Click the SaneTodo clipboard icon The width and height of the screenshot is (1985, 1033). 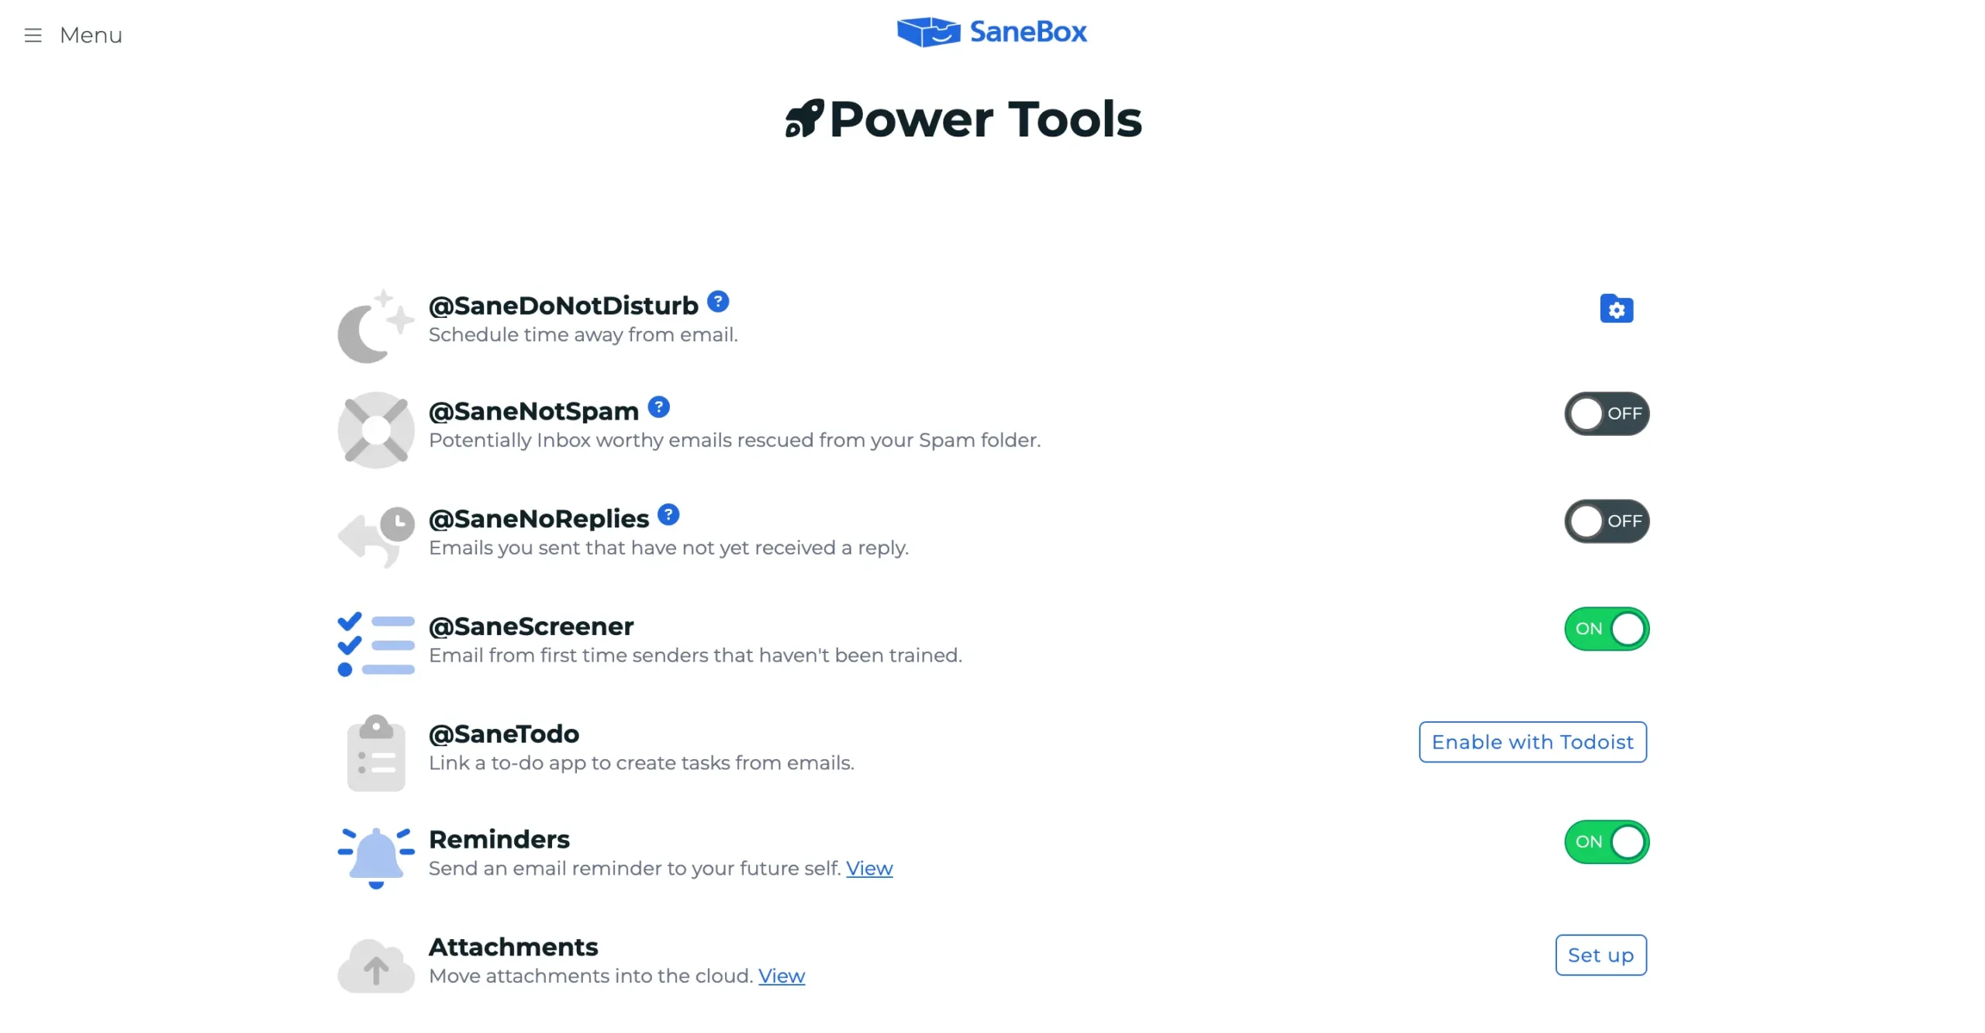(x=376, y=752)
